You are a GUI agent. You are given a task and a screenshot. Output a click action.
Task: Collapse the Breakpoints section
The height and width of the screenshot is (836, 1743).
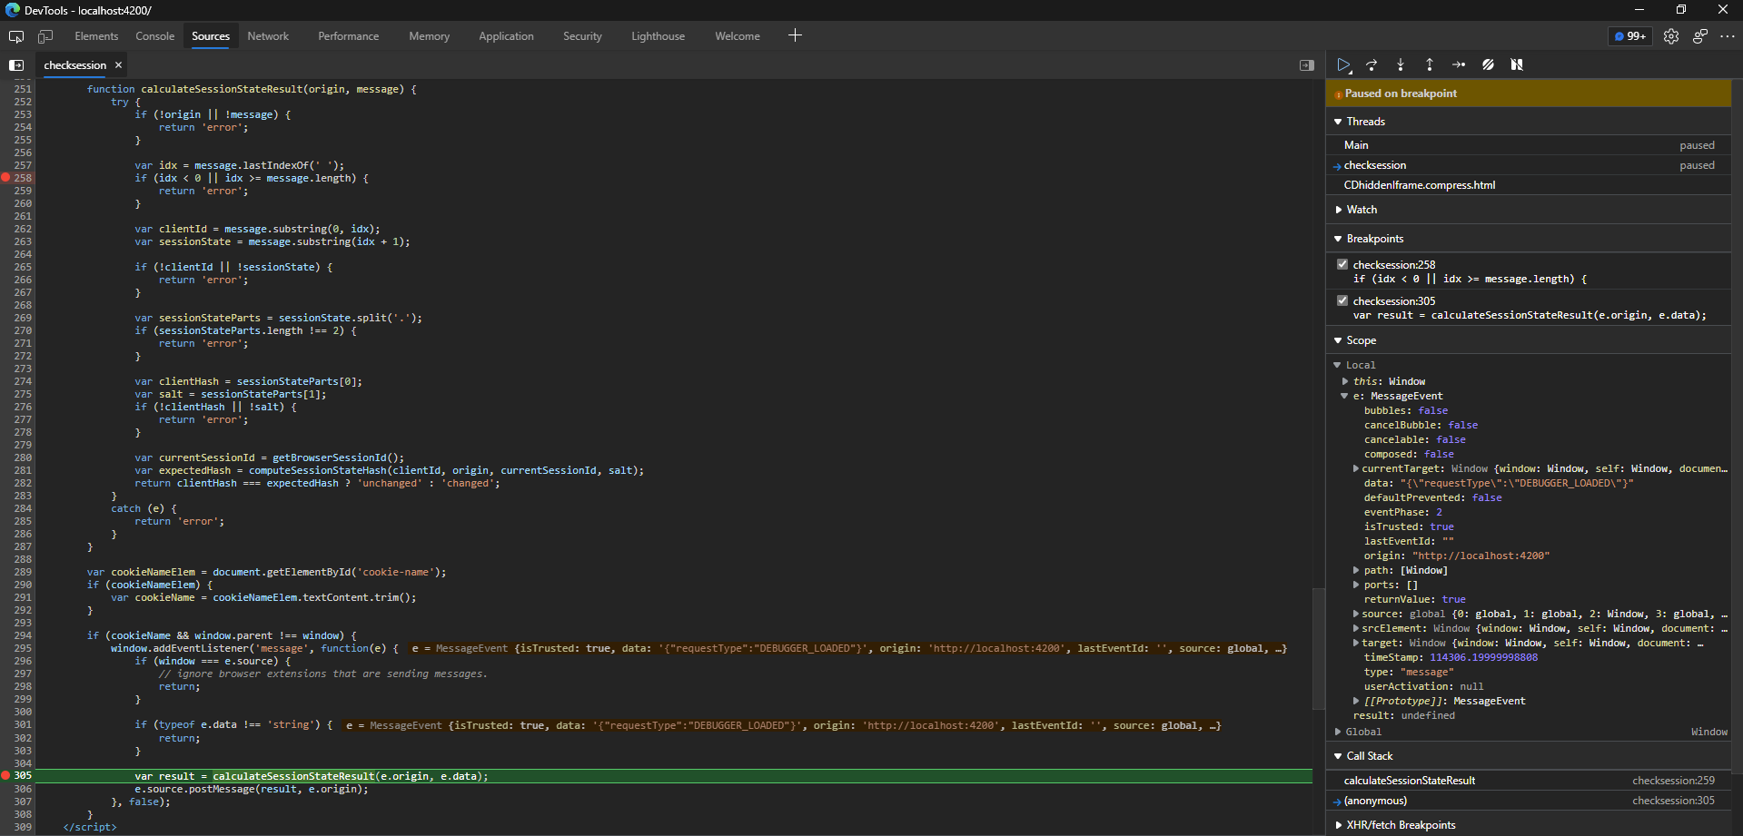[1338, 239]
